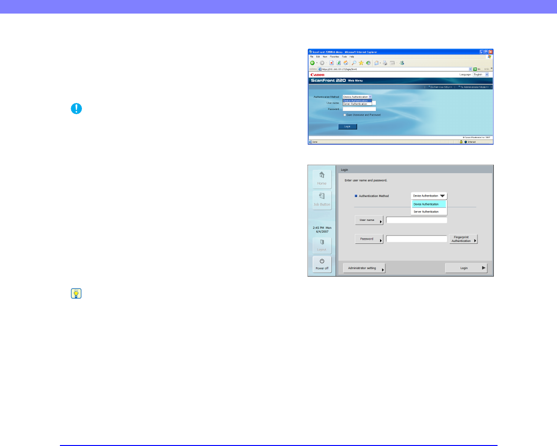Tap the User name button on touch panel
The width and height of the screenshot is (557, 446).
[369, 220]
